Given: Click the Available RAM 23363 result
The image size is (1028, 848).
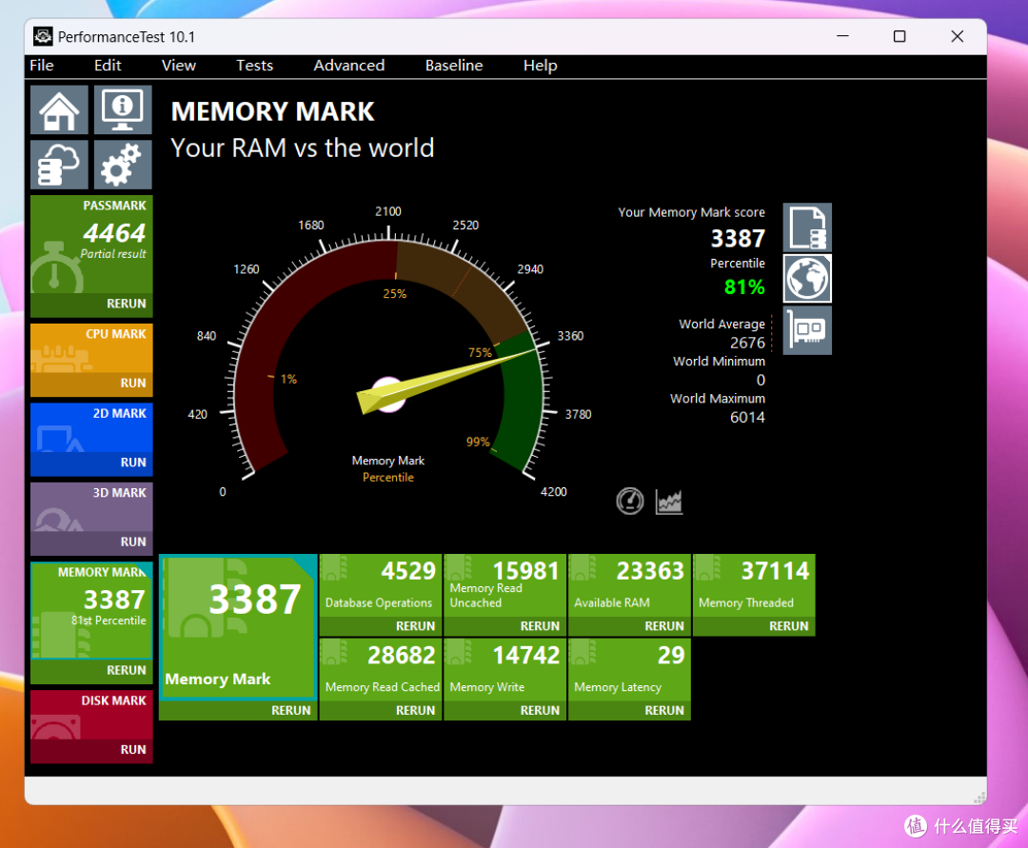Looking at the screenshot, I should click(x=629, y=586).
